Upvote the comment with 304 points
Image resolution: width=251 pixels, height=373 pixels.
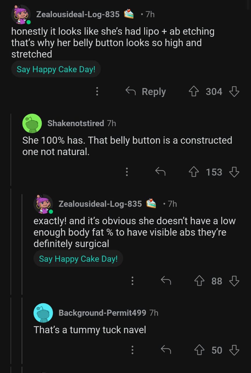pos(193,92)
